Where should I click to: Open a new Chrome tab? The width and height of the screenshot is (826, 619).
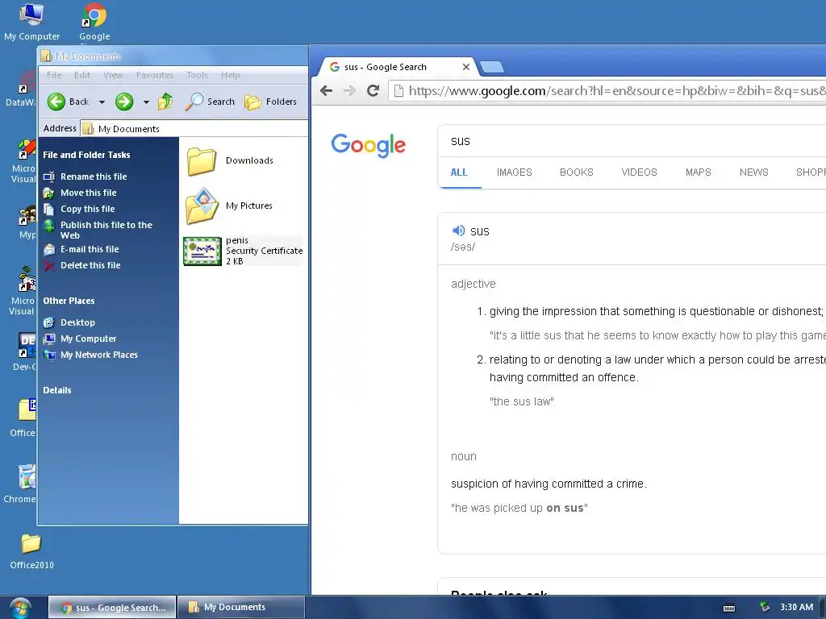pos(492,67)
